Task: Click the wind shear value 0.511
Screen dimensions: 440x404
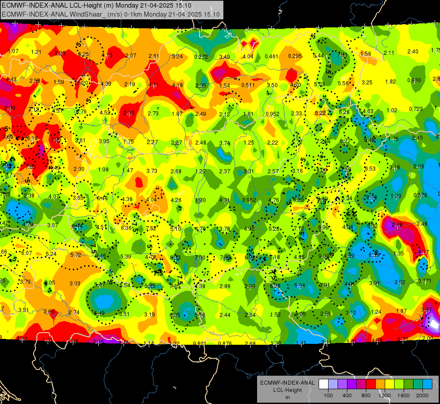Action: (x=248, y=85)
